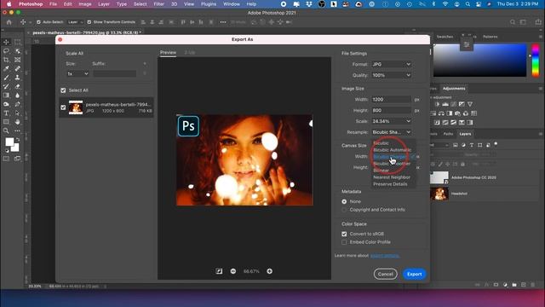Screen dimensions: 545x307
Task: Choose Bicubic Automatic resample option
Action: (x=392, y=150)
